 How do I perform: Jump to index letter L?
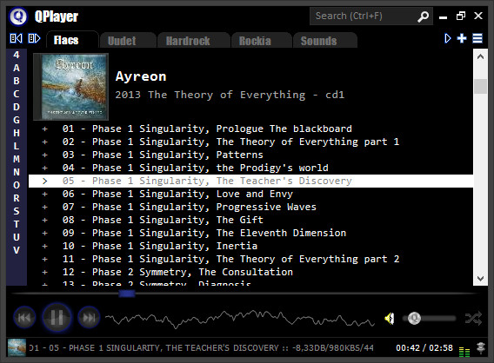[17, 146]
